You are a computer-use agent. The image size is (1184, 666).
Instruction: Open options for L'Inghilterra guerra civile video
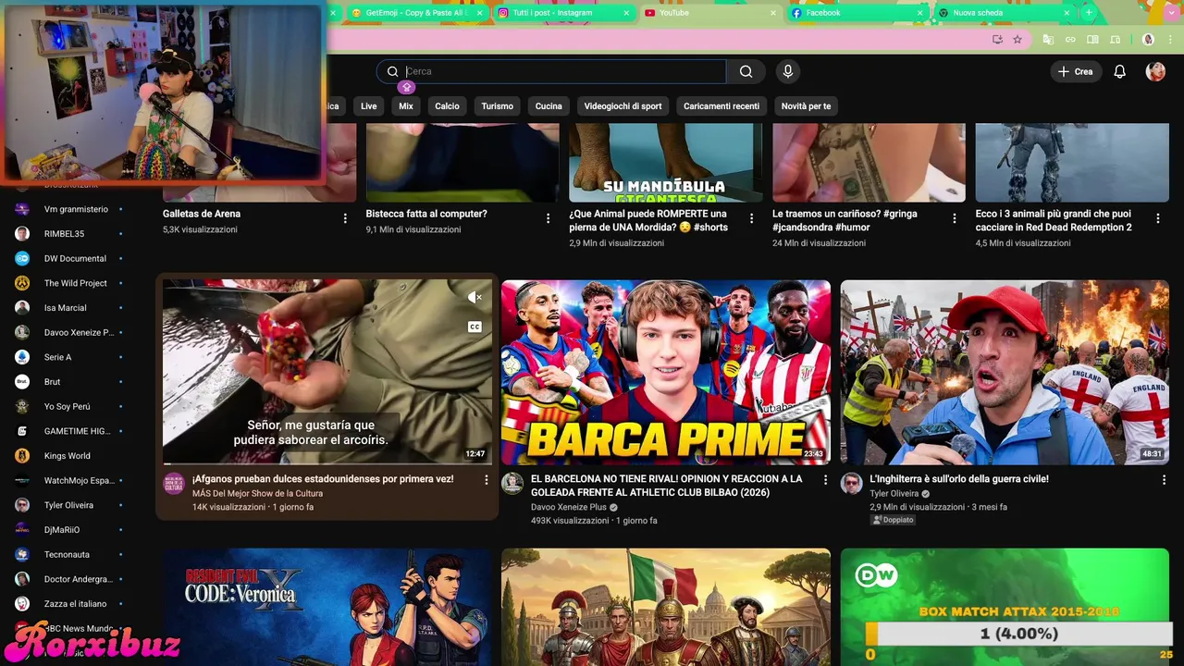coord(1164,480)
